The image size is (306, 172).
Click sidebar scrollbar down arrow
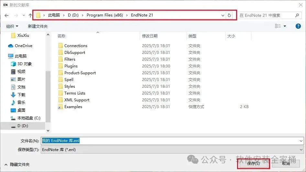coord(48,130)
